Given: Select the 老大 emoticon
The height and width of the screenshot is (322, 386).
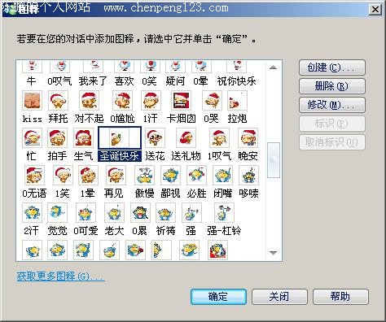Looking at the screenshot, I should coord(114,212).
